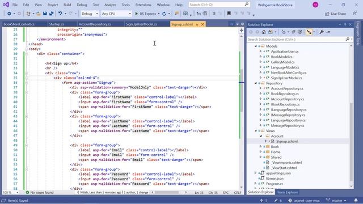Click the Visual Studio logo icon
This screenshot has height=204, width=363.
coord(6,5)
